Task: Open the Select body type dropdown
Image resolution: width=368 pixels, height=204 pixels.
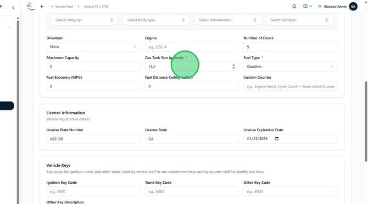Action: (156, 20)
